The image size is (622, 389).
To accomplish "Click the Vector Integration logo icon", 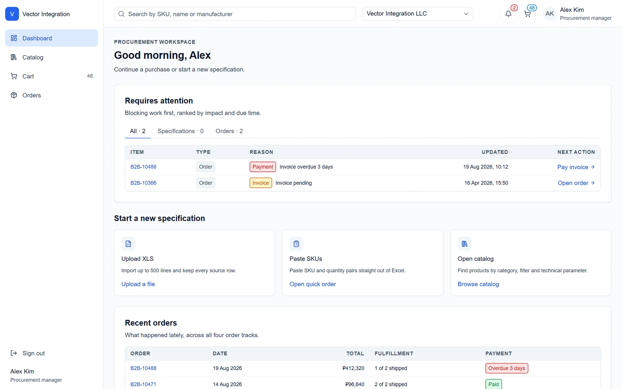I will pyautogui.click(x=12, y=14).
